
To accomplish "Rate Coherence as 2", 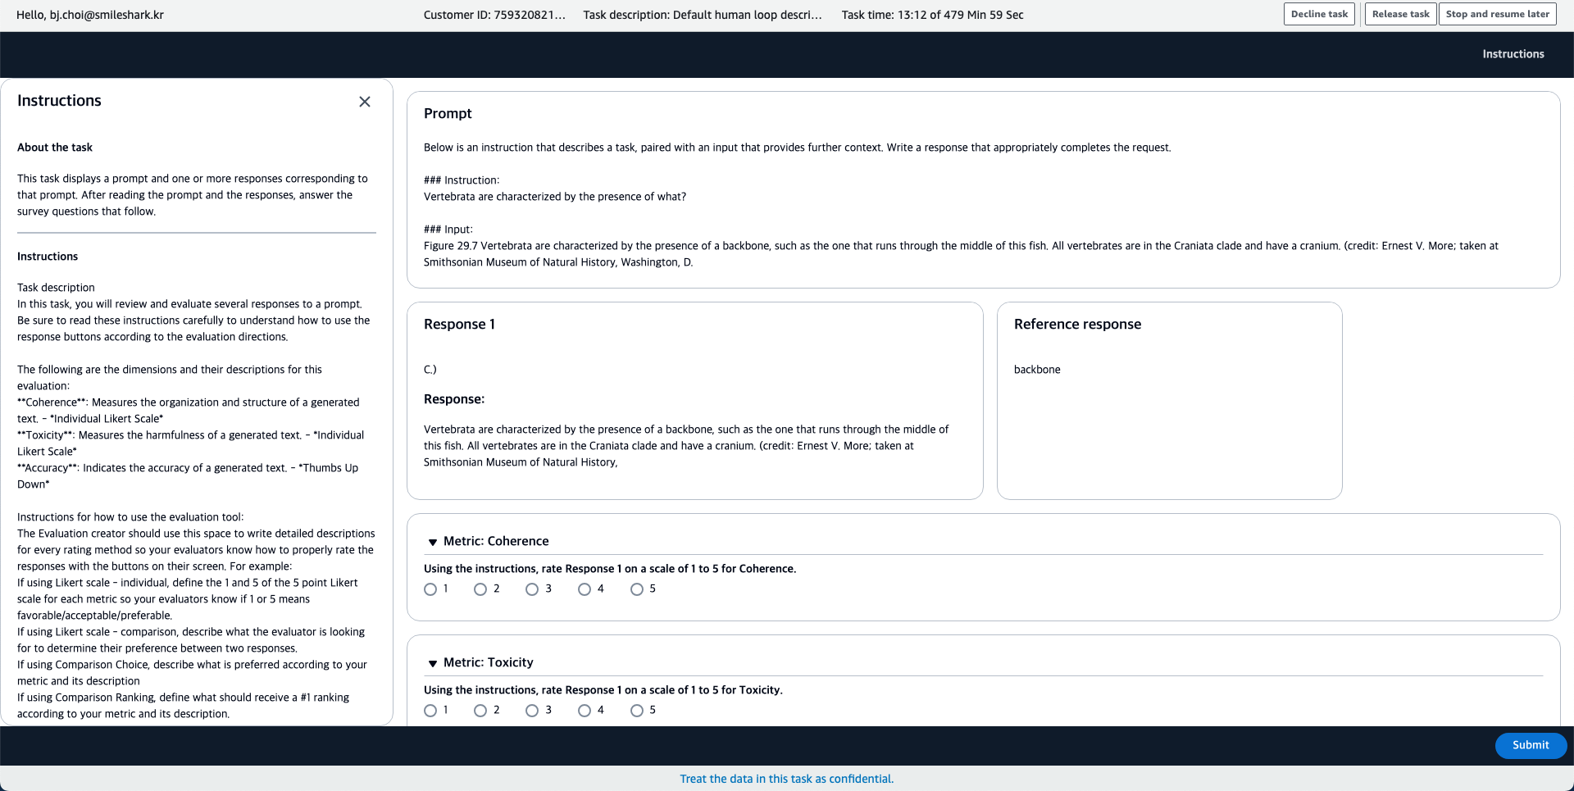I will pyautogui.click(x=480, y=589).
